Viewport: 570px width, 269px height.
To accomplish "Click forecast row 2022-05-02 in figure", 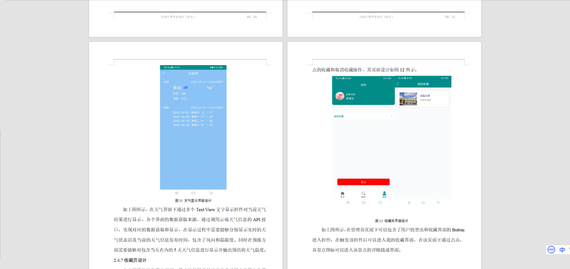I will pos(193,117).
